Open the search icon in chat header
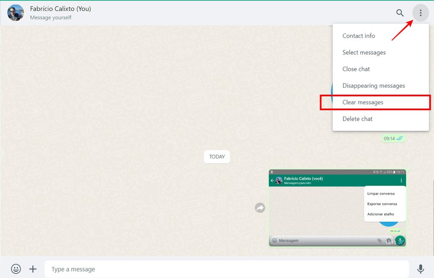Viewport: 434px width, 278px height. pos(400,13)
